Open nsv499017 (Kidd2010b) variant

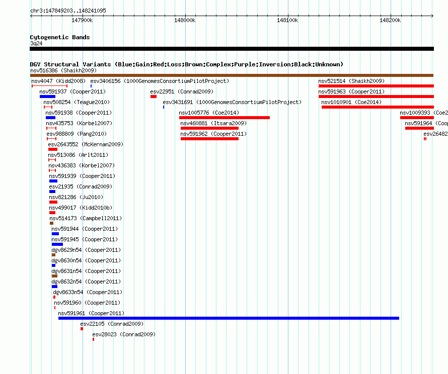click(81, 208)
